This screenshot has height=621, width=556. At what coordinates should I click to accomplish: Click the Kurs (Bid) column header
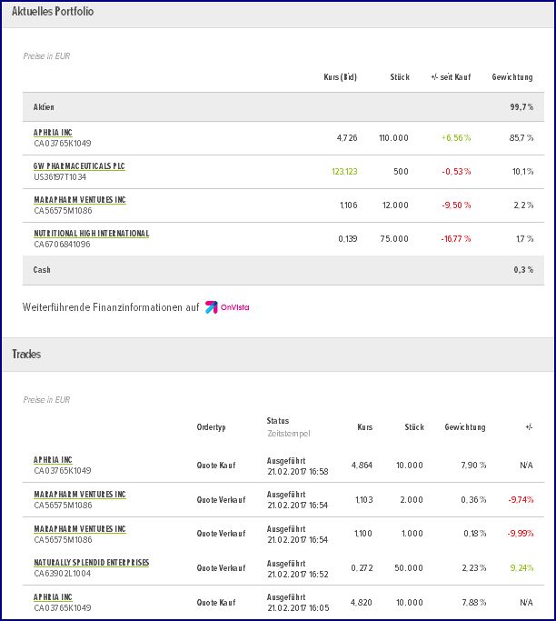[340, 77]
